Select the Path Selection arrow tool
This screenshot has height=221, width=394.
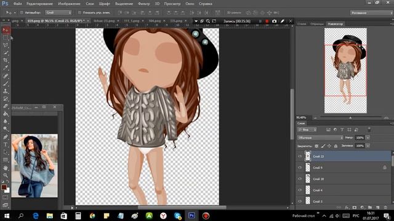pyautogui.click(x=6, y=152)
